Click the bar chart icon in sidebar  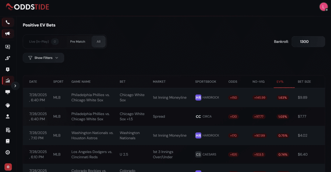8,81
